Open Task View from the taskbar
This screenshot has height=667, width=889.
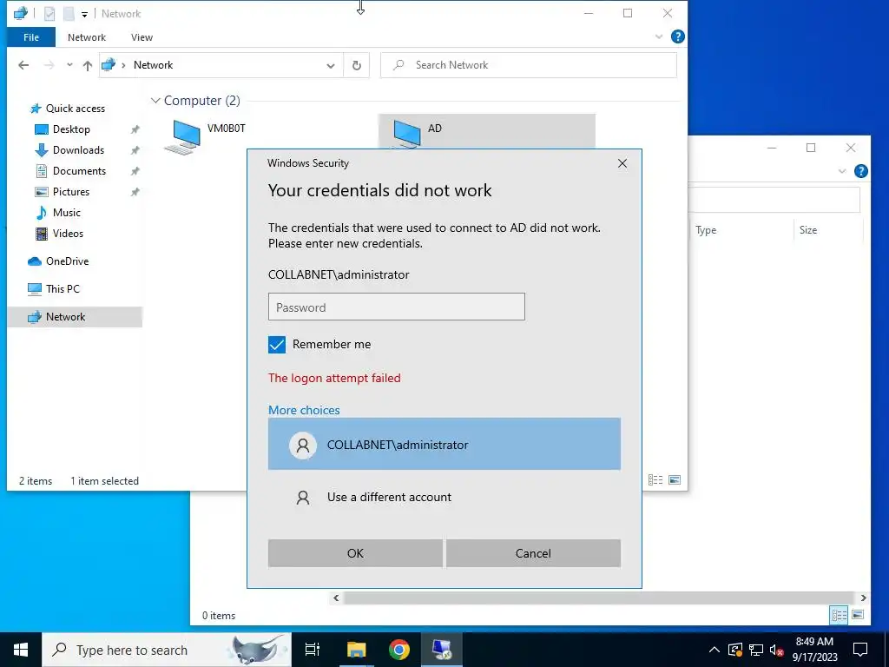tap(313, 650)
